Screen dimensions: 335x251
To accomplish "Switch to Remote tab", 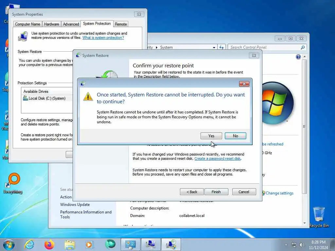I will click(x=121, y=24).
